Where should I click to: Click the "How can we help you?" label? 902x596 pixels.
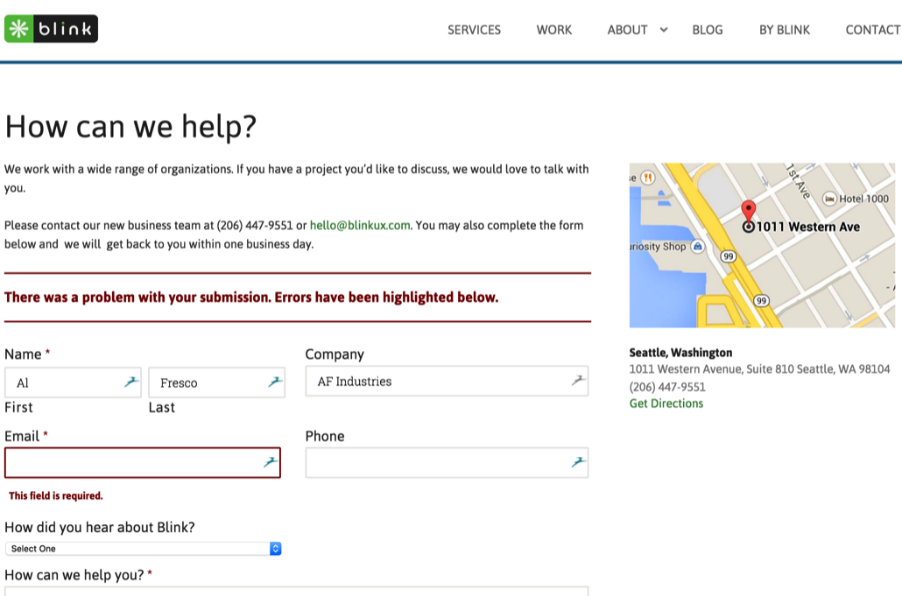click(x=74, y=575)
